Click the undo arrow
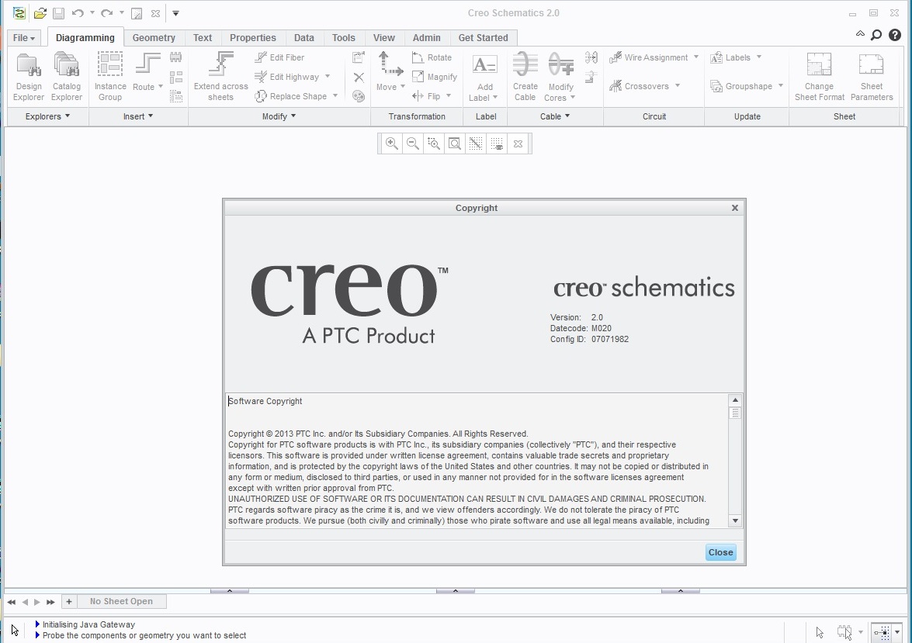The width and height of the screenshot is (912, 643). [x=78, y=12]
